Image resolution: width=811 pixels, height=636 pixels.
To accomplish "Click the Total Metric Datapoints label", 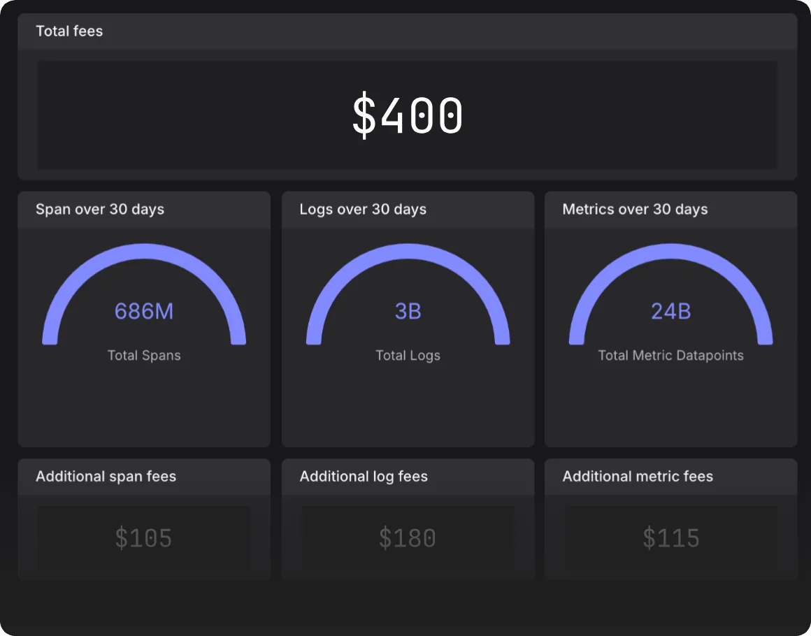I will point(671,355).
